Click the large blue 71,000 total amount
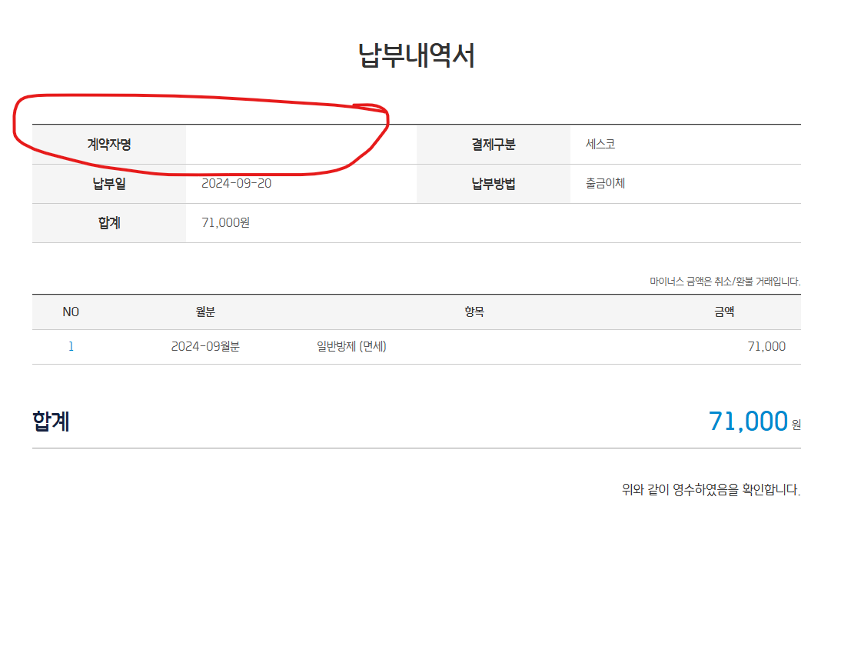Image resolution: width=851 pixels, height=660 pixels. 748,421
